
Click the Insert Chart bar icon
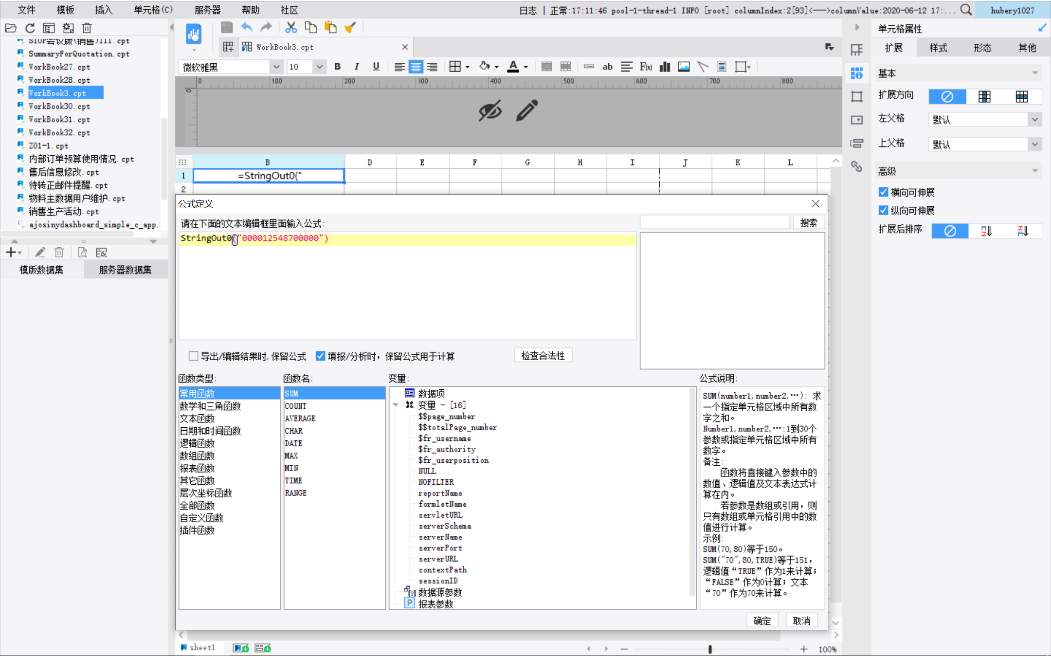pyautogui.click(x=665, y=67)
